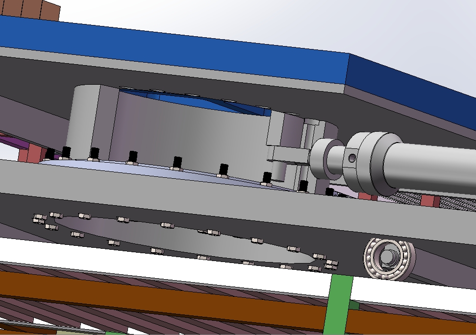The width and height of the screenshot is (476, 335).
Task: Select the ball bearing on the lower frame
Action: point(390,259)
